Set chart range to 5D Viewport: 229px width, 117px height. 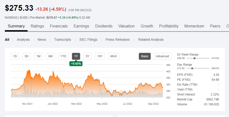click(27, 56)
